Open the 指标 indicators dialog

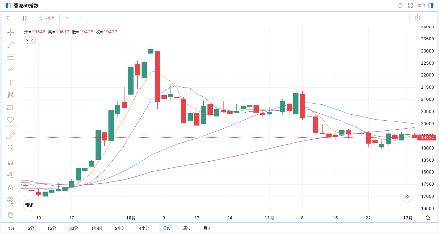coord(46,18)
